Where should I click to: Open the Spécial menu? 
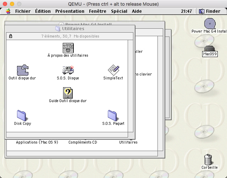point(119,11)
